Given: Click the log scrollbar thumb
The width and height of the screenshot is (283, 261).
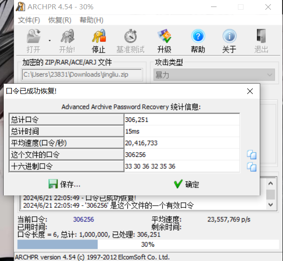Looking at the screenshot, I should (270, 194).
